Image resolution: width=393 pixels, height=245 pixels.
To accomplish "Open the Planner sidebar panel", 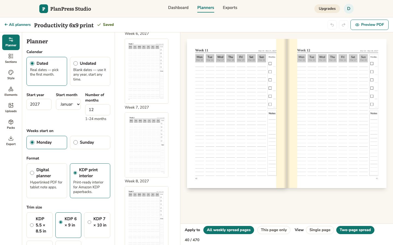I will click(x=11, y=42).
